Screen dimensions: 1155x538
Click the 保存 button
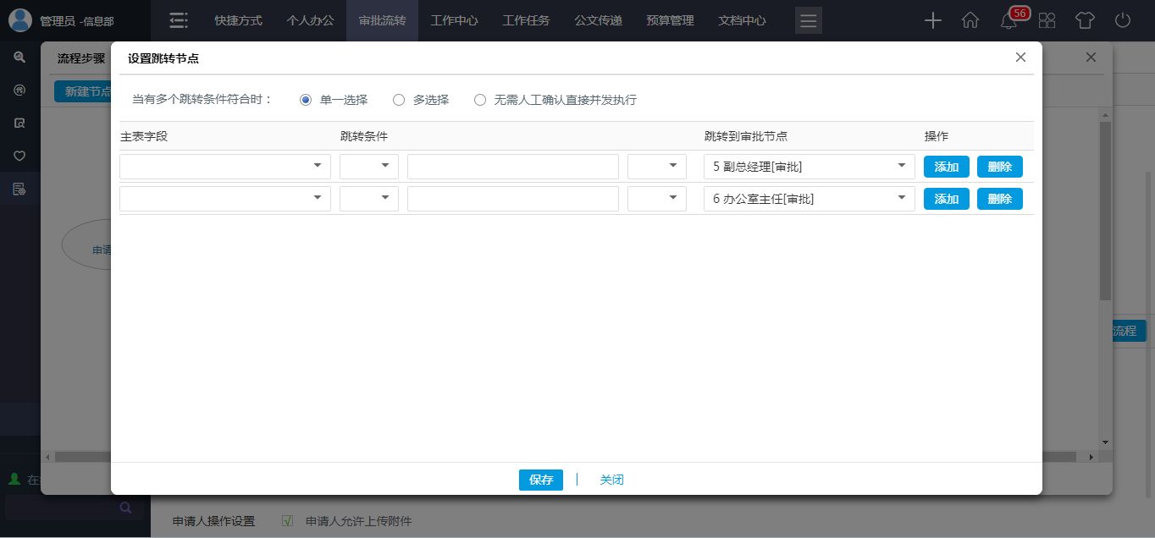pyautogui.click(x=540, y=480)
